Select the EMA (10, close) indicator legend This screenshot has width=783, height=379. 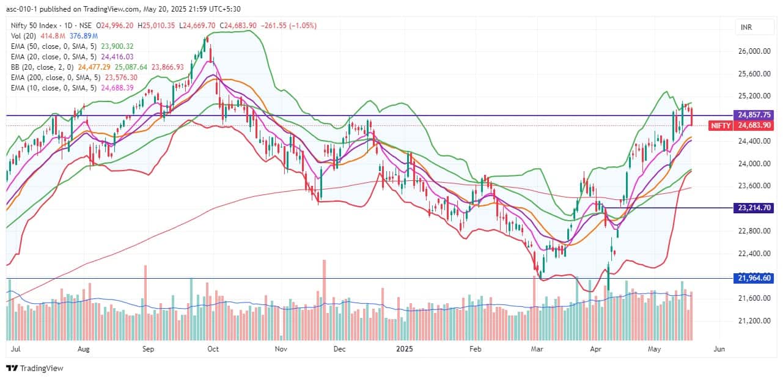(x=55, y=88)
